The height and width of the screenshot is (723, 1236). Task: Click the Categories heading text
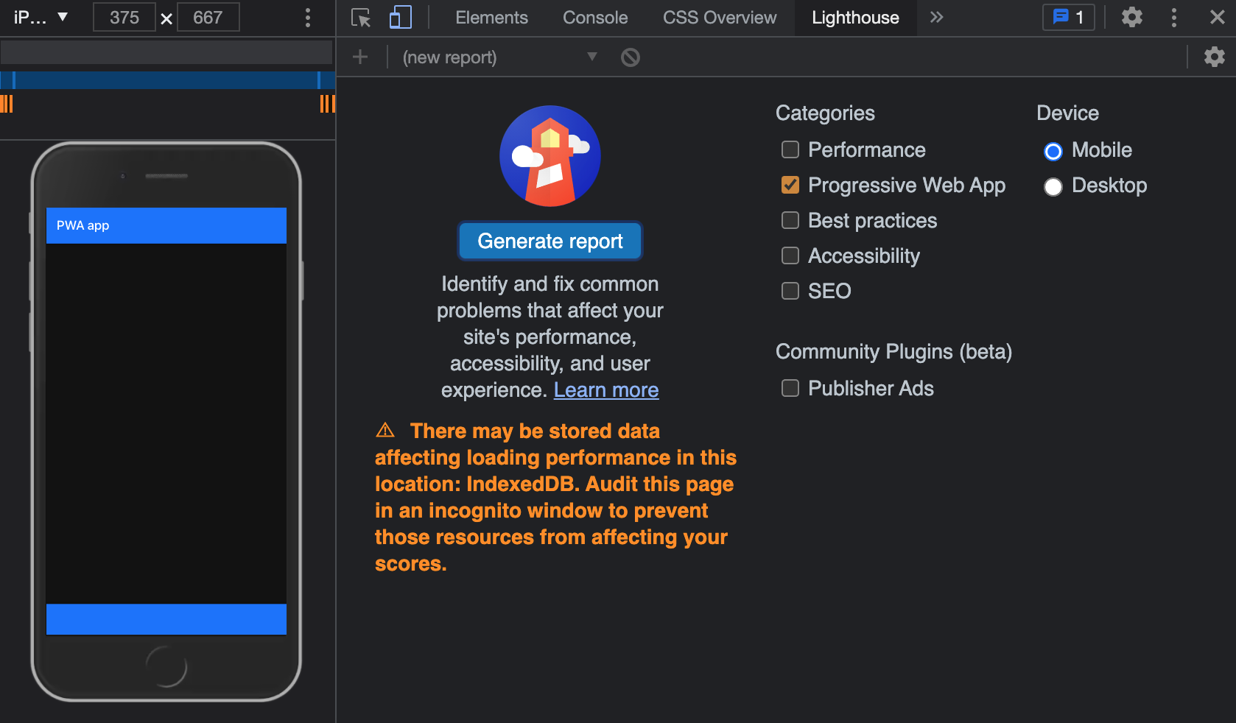[x=825, y=113]
